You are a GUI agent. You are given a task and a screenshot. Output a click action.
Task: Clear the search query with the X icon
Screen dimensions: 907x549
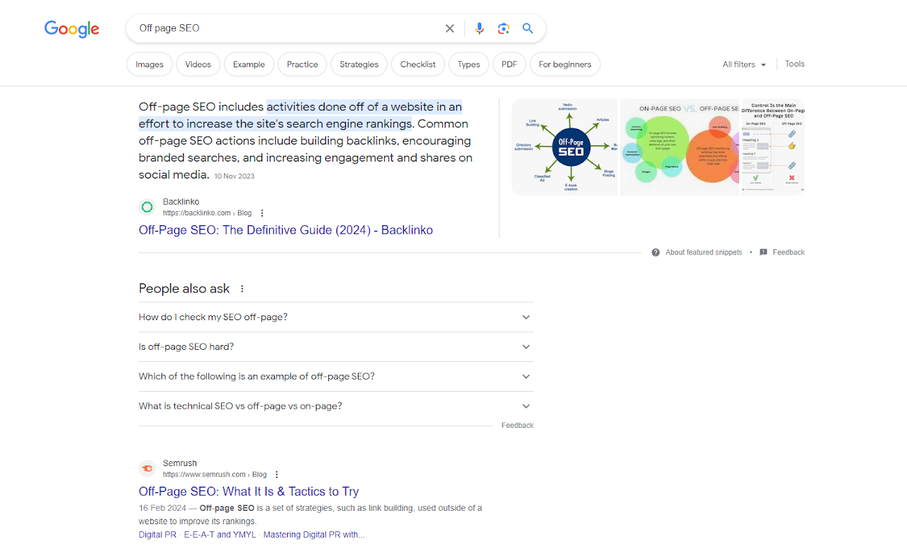point(449,28)
